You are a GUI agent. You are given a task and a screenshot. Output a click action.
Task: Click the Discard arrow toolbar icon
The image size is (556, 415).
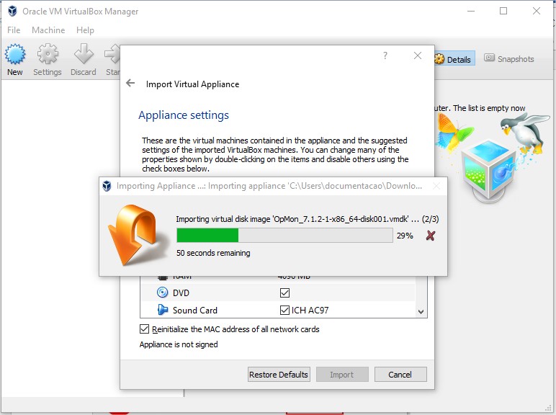click(x=84, y=56)
